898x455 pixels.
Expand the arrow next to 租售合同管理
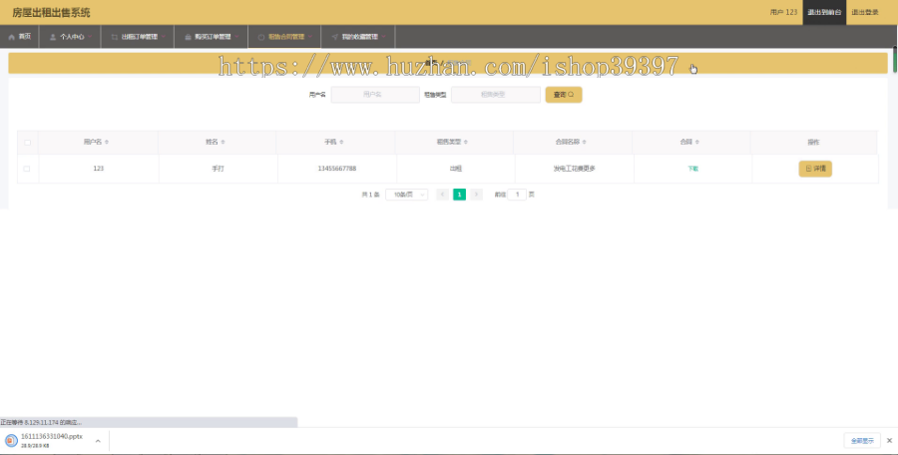point(310,37)
